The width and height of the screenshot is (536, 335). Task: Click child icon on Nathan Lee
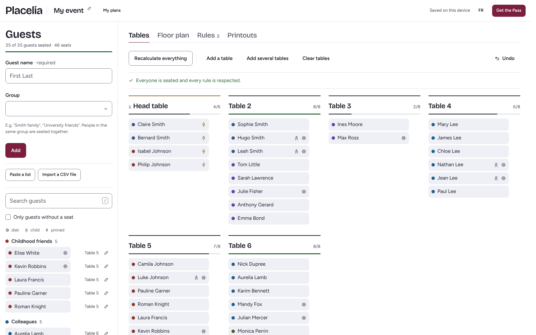click(x=496, y=165)
